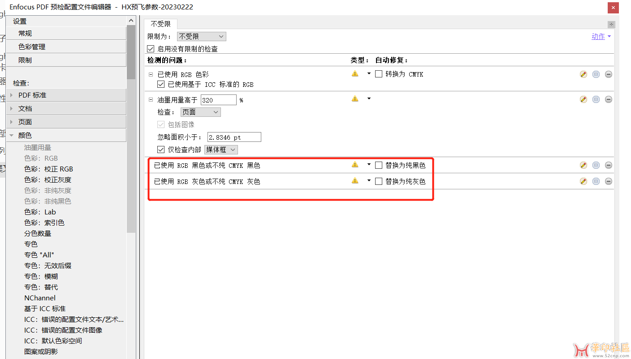Expand the 文档 category
The width and height of the screenshot is (631, 359).
[12, 109]
